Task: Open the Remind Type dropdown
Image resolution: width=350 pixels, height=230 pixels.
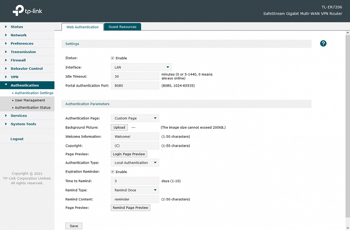Action: [x=135, y=190]
